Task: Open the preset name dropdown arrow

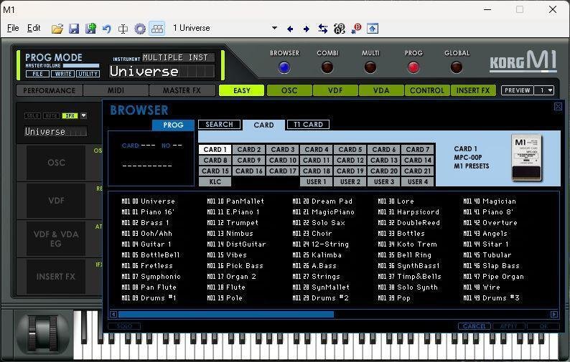Action: pyautogui.click(x=274, y=28)
